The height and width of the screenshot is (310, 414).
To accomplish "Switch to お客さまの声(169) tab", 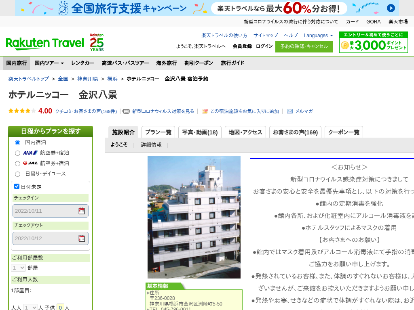I will pyautogui.click(x=295, y=132).
